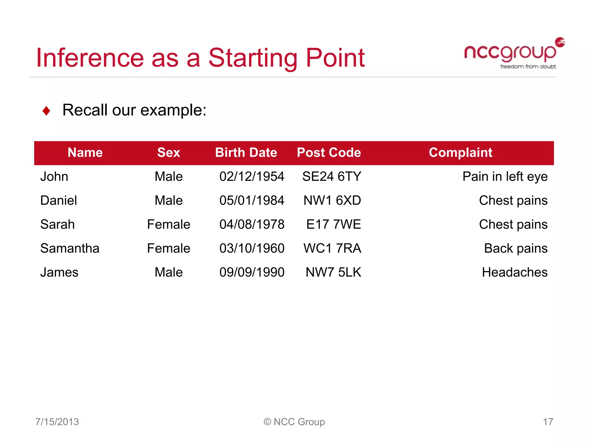Click the "Name" column header
The image size is (589, 442).
click(85, 153)
